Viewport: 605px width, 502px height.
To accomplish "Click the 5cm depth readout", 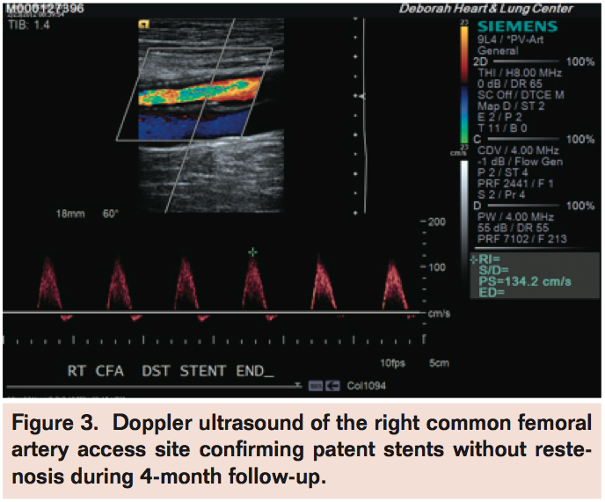I will click(439, 363).
